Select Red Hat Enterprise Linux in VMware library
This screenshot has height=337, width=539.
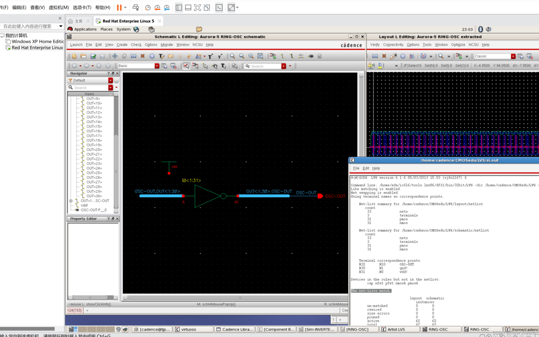point(37,48)
